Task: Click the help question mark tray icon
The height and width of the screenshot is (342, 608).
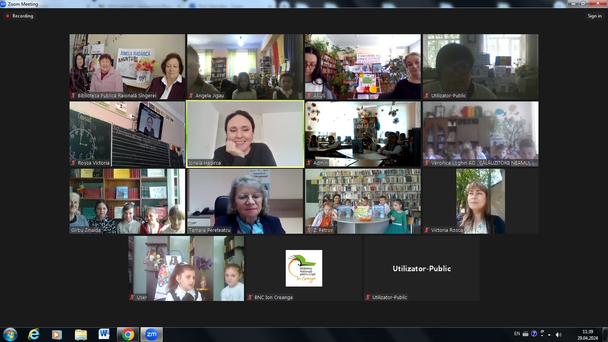Action: point(534,334)
